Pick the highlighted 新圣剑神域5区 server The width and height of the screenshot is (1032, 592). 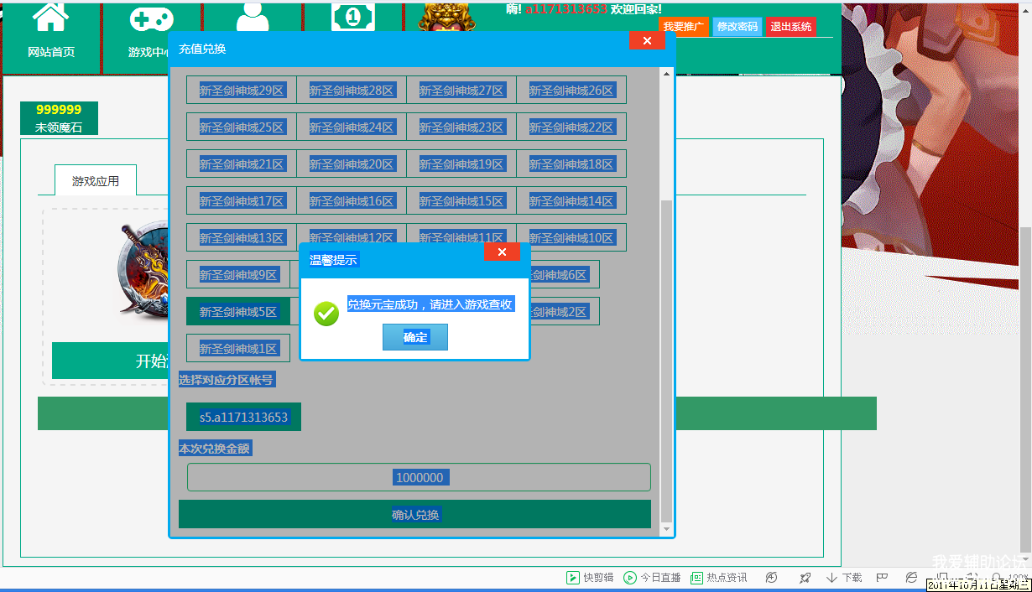(238, 312)
